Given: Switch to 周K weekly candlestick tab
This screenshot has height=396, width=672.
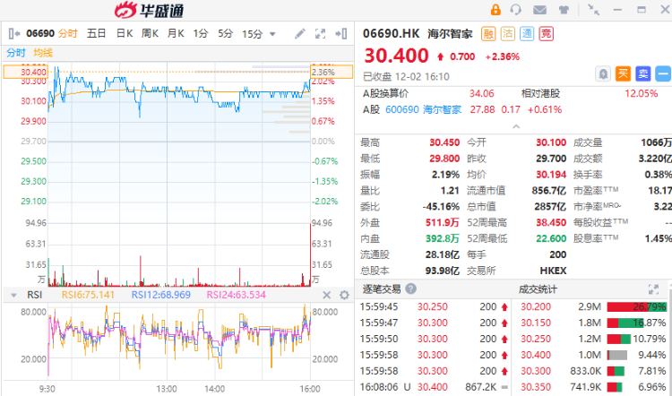Looking at the screenshot, I should [x=150, y=33].
